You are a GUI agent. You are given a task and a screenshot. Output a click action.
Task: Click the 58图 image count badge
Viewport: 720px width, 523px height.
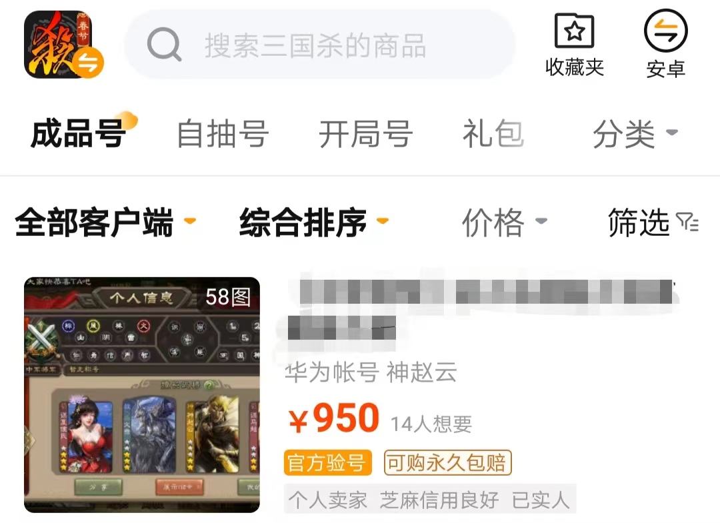click(228, 297)
